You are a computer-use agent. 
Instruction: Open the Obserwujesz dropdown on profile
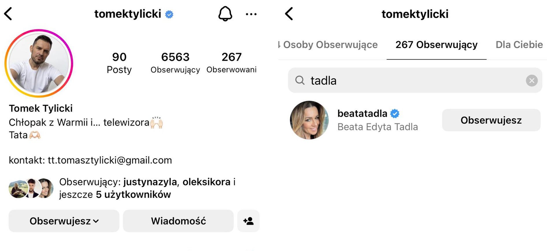pyautogui.click(x=64, y=221)
